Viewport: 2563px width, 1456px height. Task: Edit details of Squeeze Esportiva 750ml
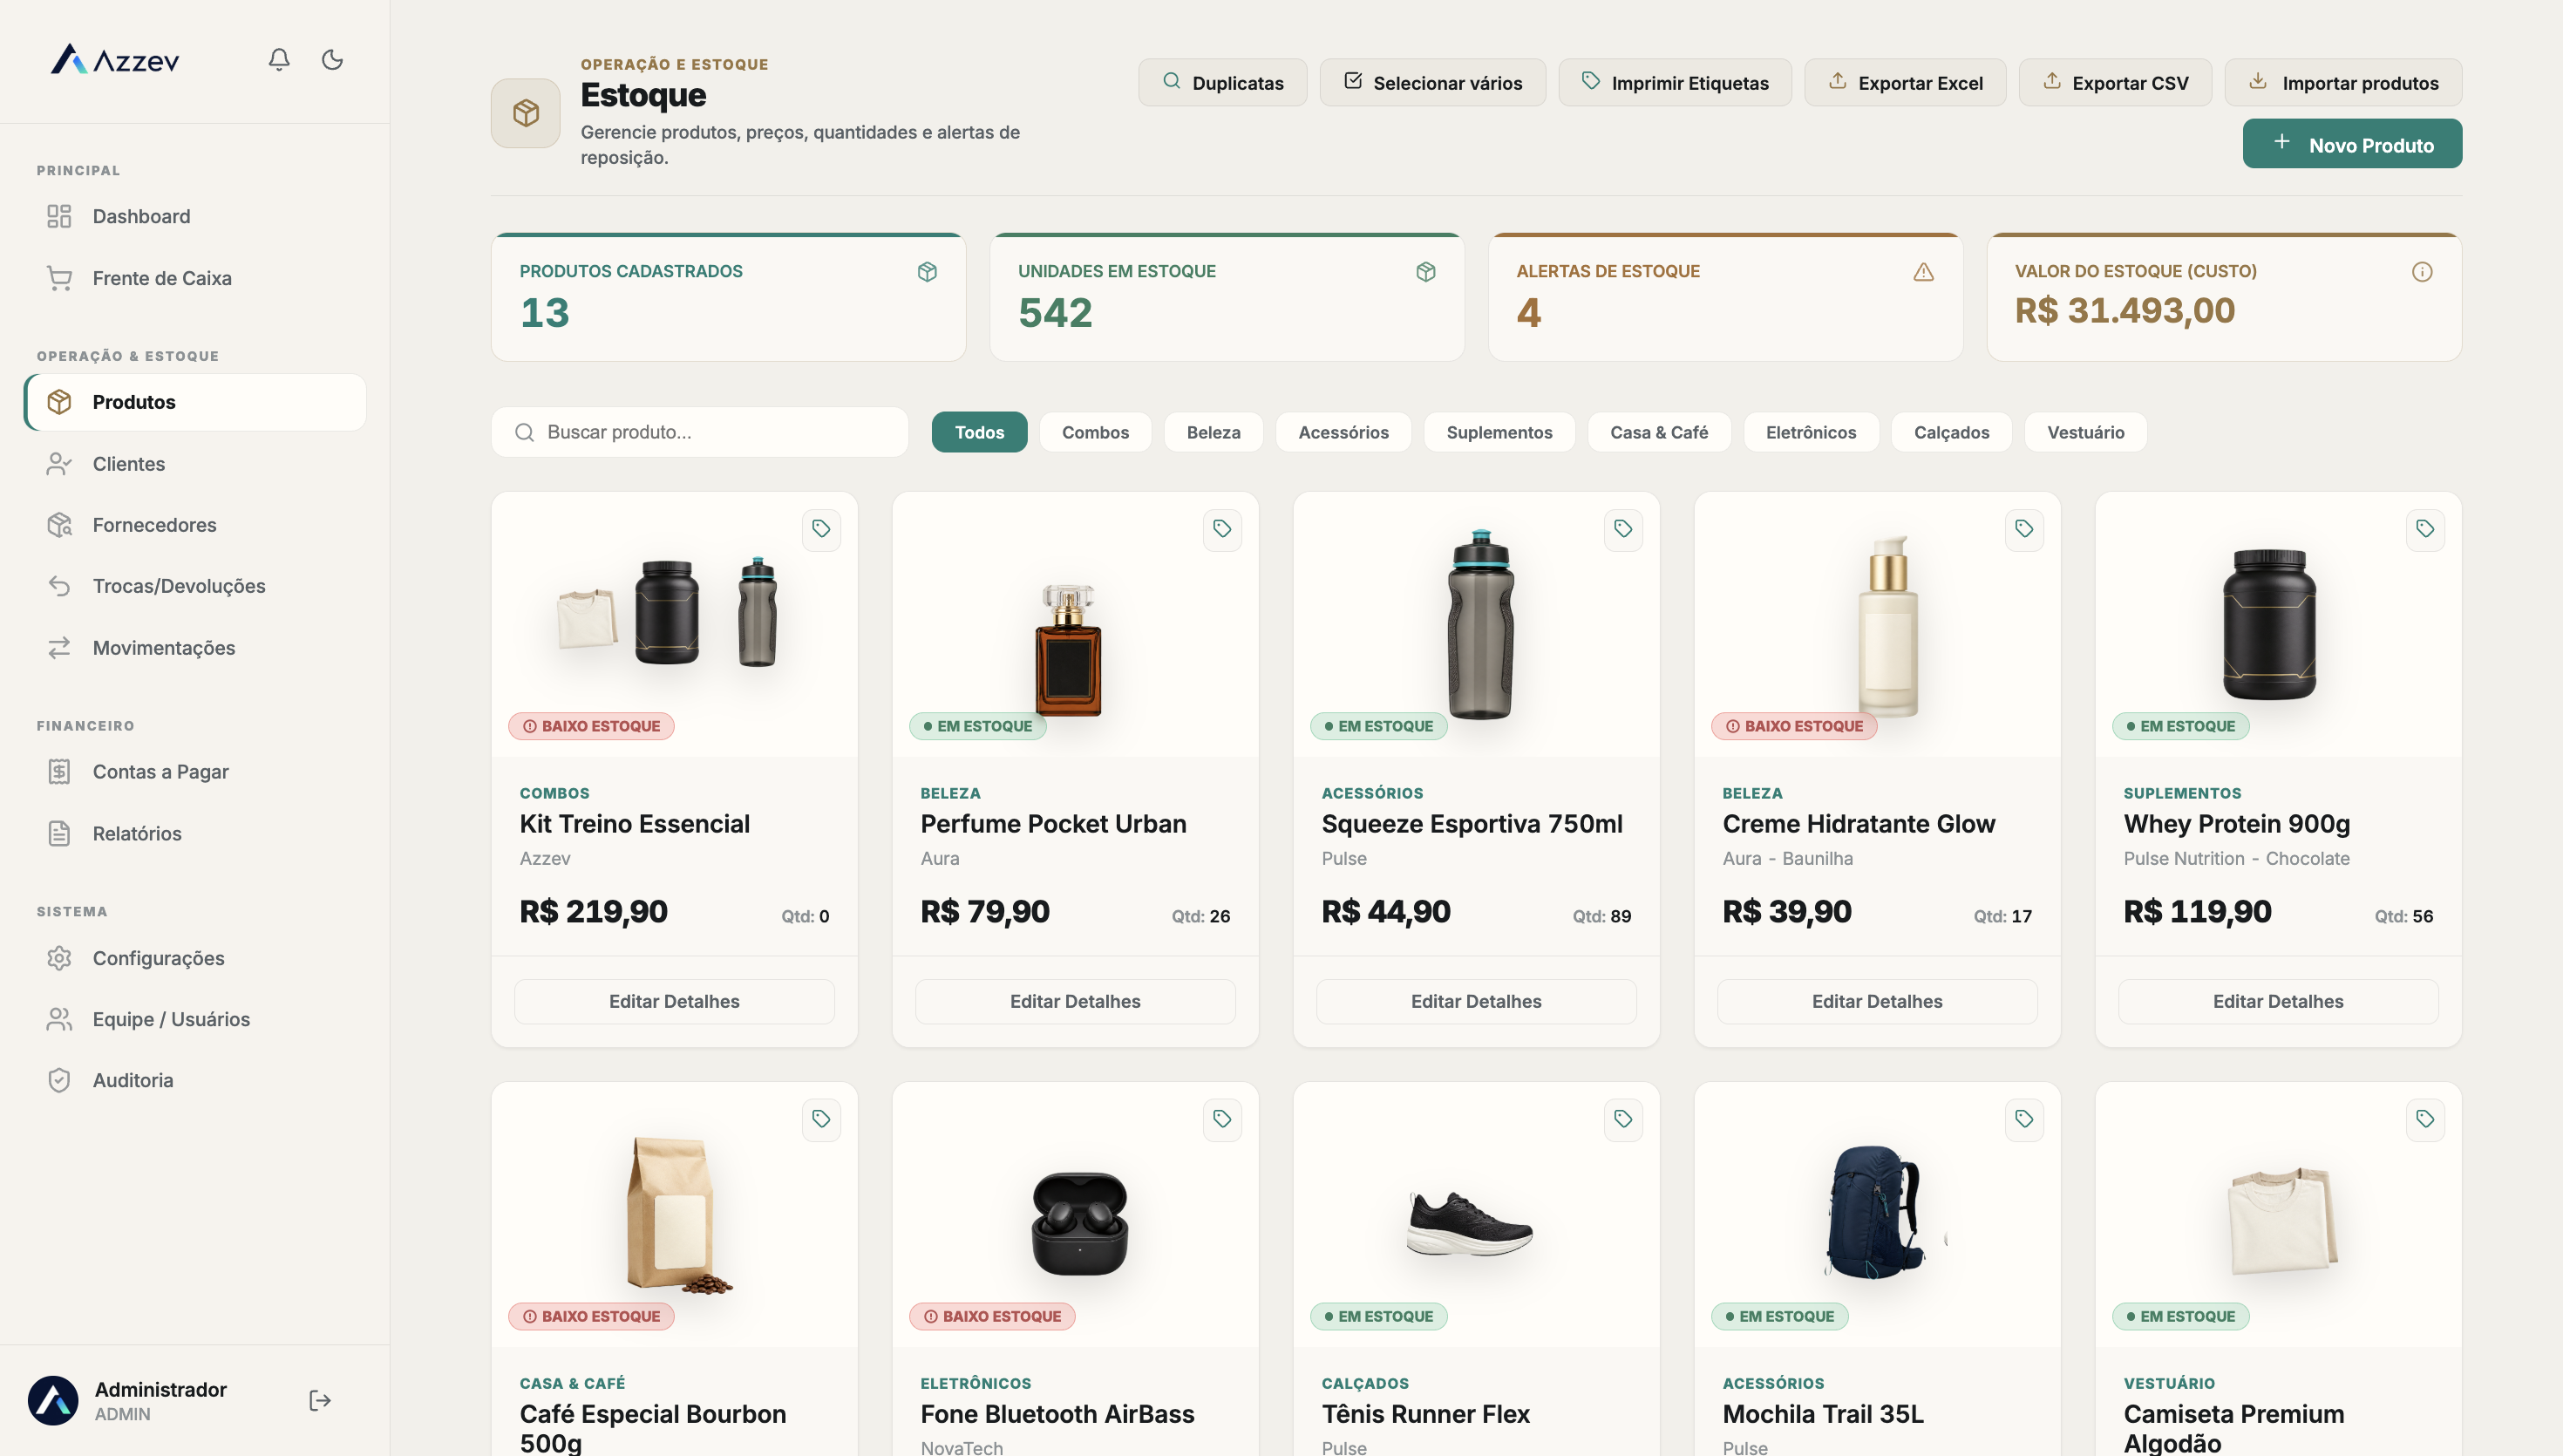tap(1477, 1001)
